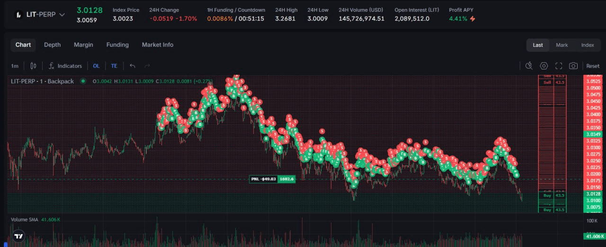
Task: Open the Indicators fx menu
Action: 65,66
